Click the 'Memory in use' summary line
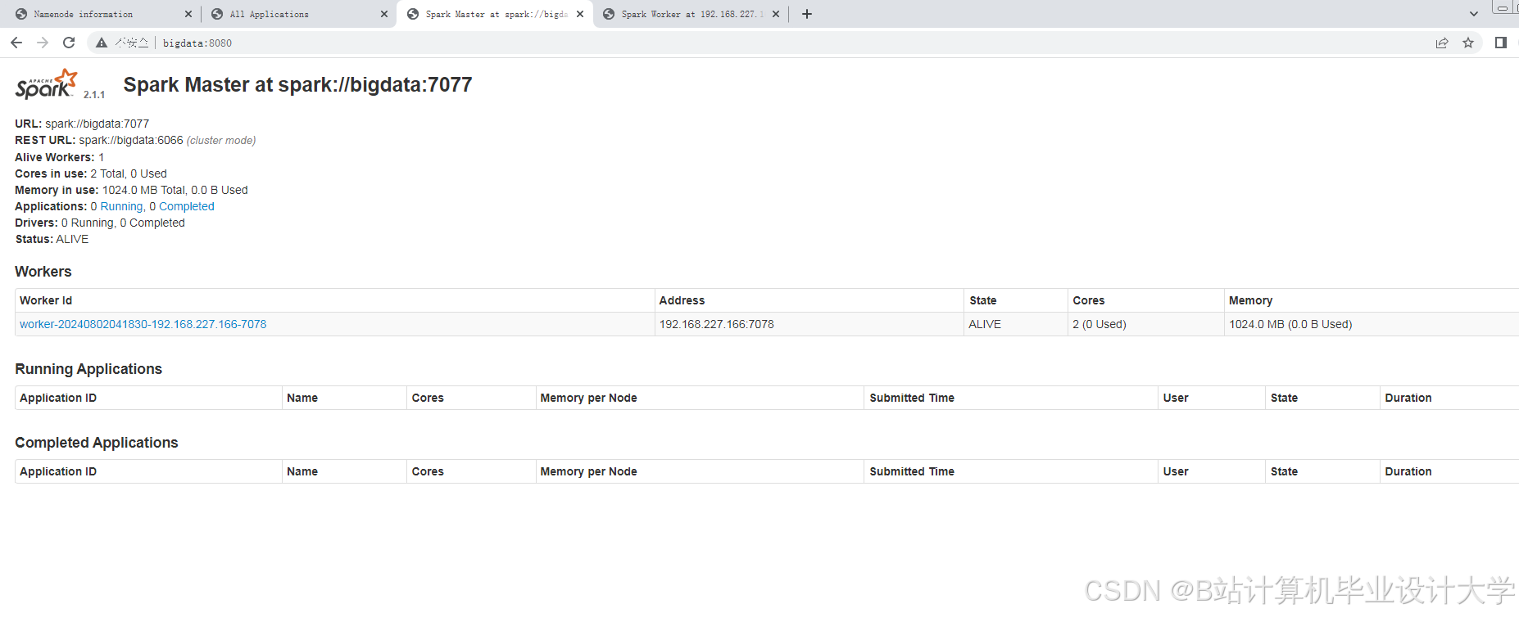The width and height of the screenshot is (1519, 617). pos(131,190)
